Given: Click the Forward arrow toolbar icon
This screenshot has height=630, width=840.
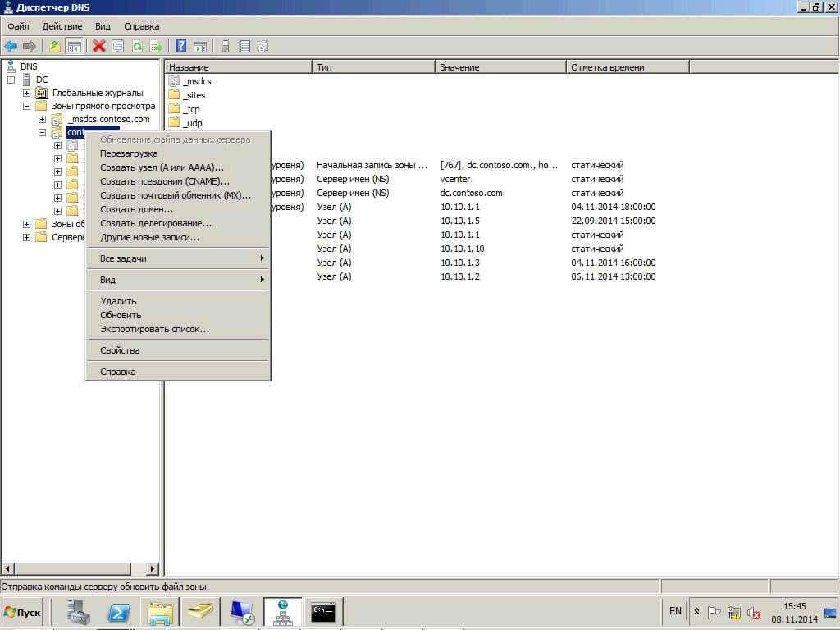Looking at the screenshot, I should 30,47.
